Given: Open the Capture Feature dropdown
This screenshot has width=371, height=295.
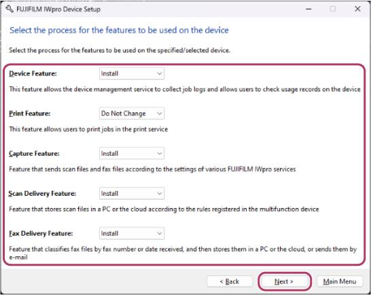Looking at the screenshot, I should click(x=132, y=154).
